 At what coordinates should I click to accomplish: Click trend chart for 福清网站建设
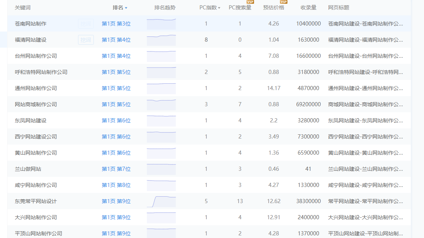161,40
